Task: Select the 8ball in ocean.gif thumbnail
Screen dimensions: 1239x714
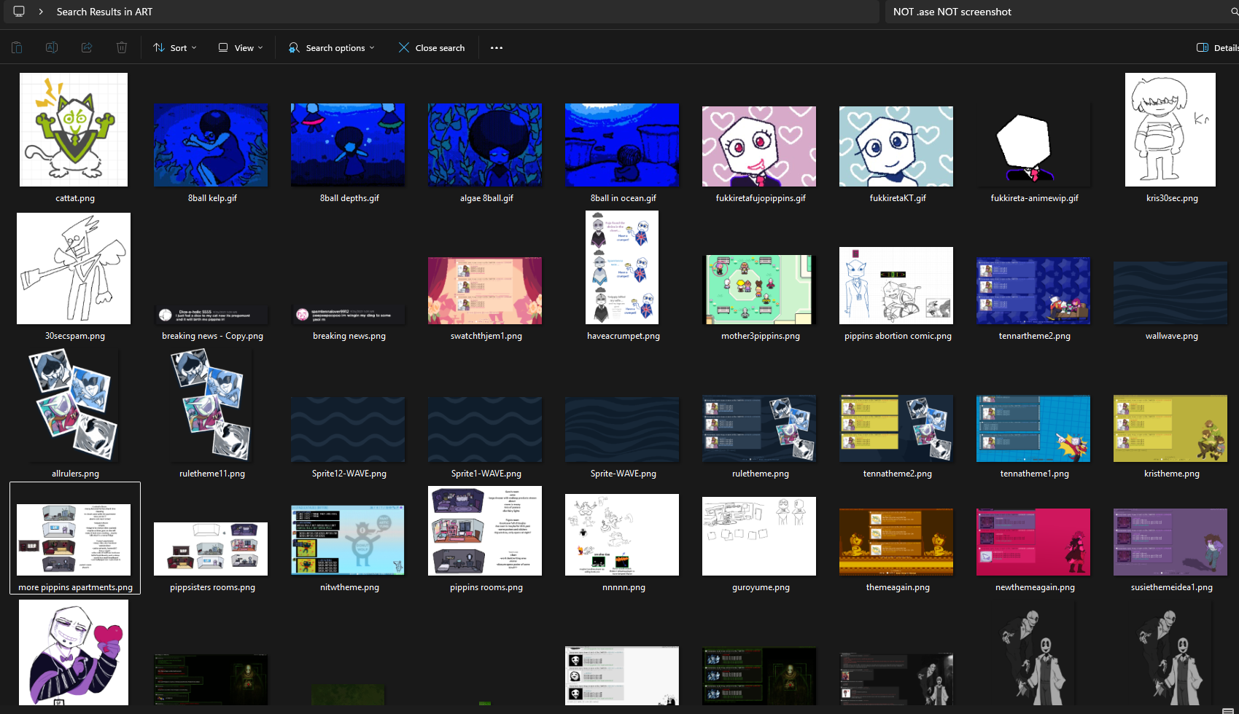Action: pos(622,145)
